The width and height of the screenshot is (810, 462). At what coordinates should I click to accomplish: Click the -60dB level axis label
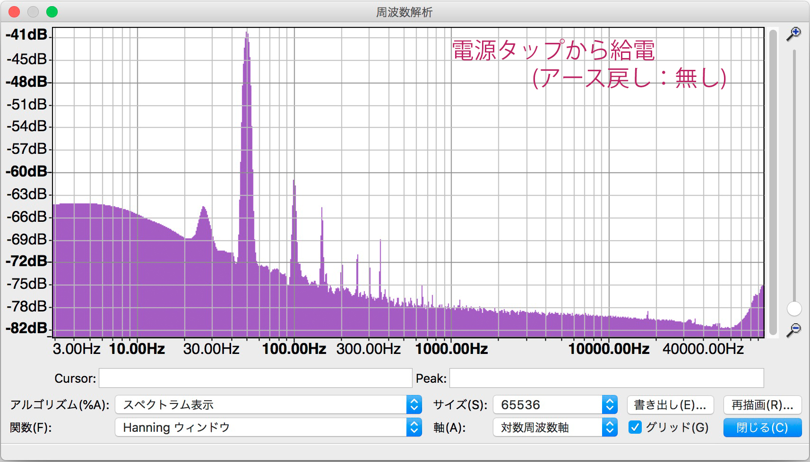[x=26, y=171]
